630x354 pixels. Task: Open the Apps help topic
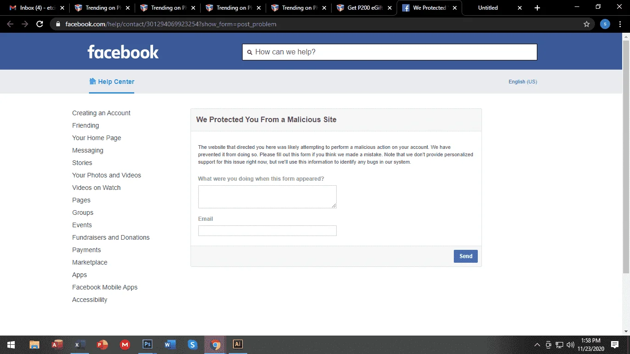(x=79, y=275)
